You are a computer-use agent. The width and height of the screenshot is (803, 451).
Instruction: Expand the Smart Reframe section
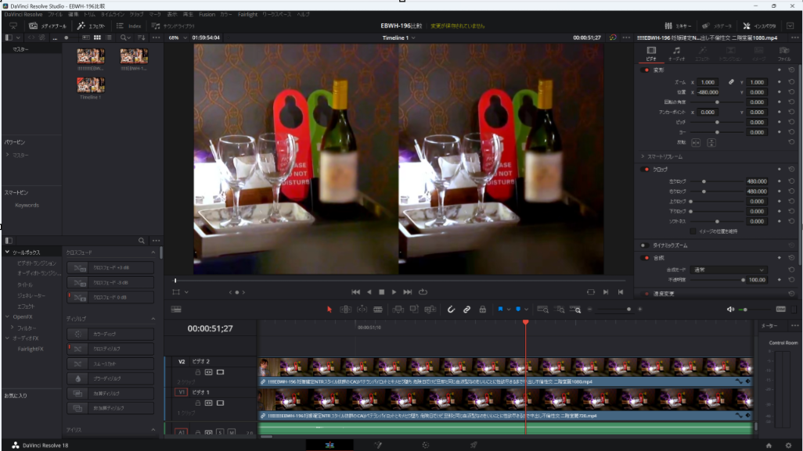tap(643, 156)
